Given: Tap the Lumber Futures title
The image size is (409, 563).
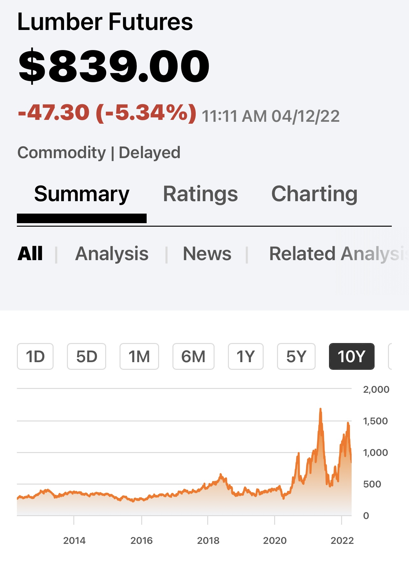Looking at the screenshot, I should (x=105, y=22).
